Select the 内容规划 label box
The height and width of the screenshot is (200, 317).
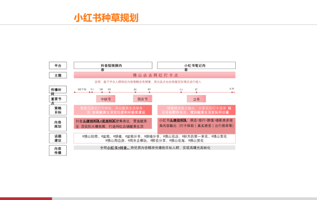point(58,124)
